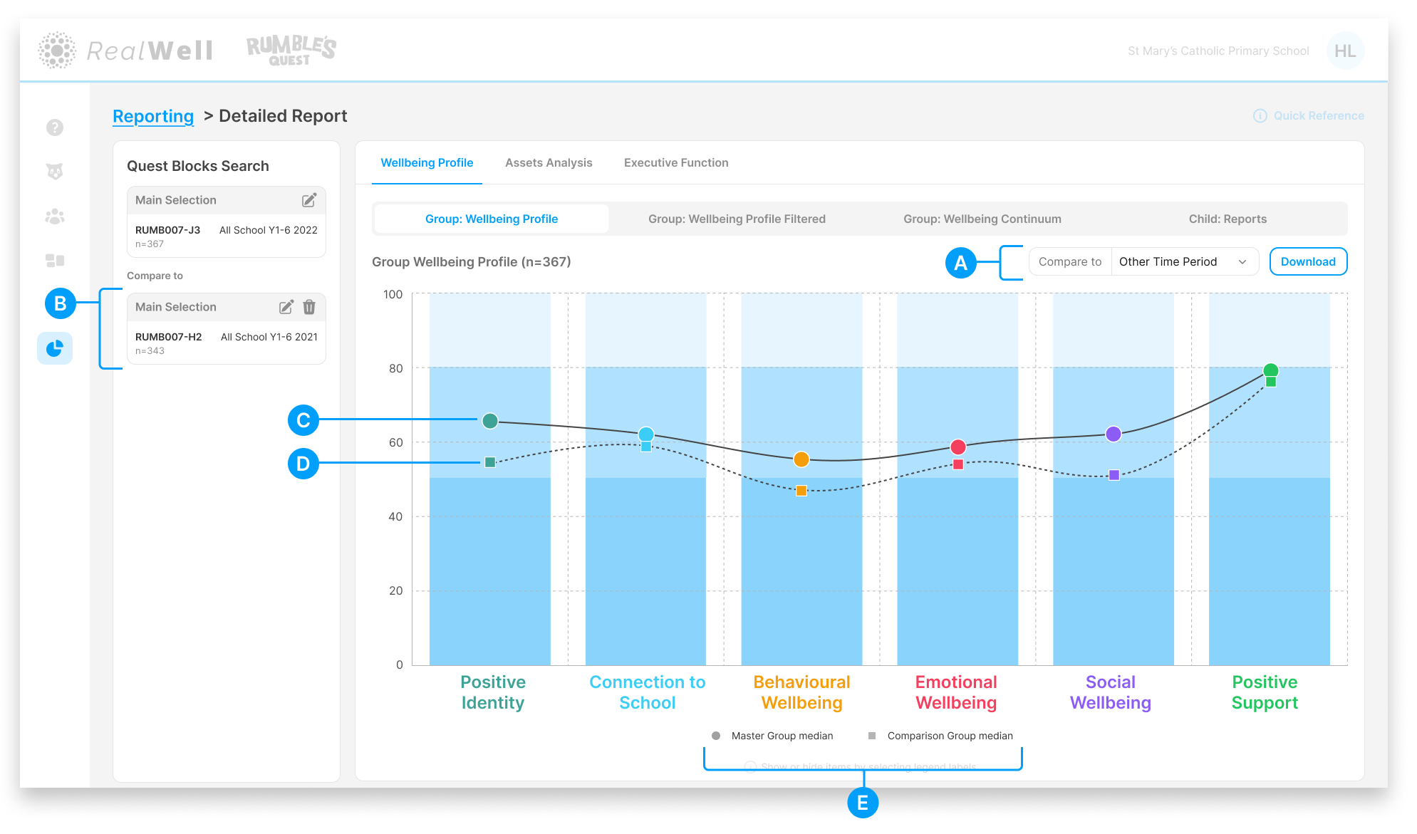Select Group: Wellbeing Continuum sub-tab

coord(982,219)
